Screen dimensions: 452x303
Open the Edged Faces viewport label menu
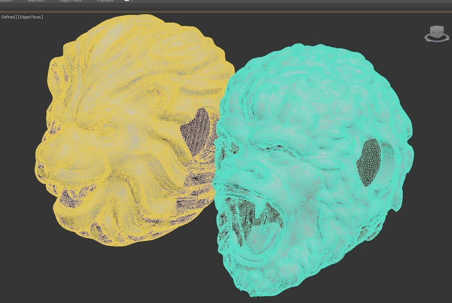(31, 17)
